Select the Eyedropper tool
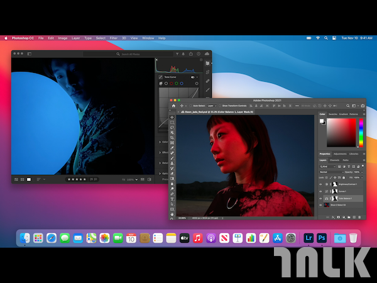 click(172, 148)
